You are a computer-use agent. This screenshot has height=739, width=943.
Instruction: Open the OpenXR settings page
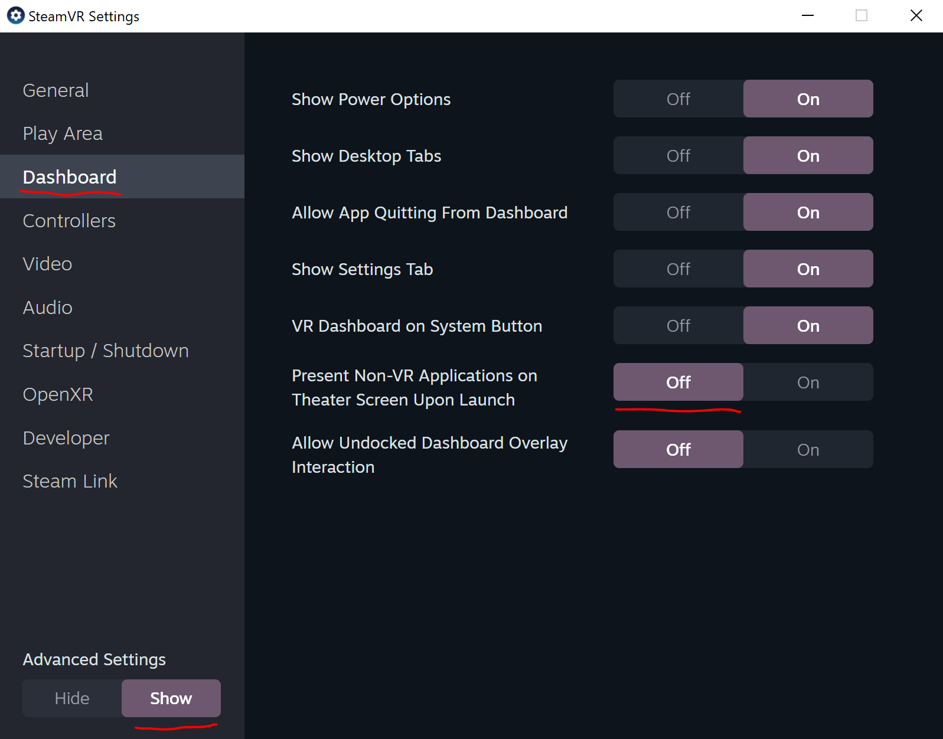tap(58, 394)
